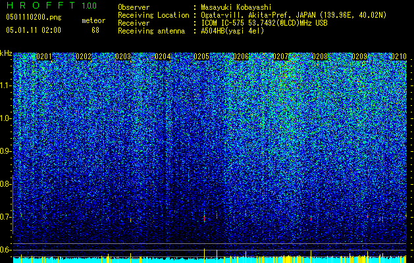Click the Receiving antenna label

[151, 31]
